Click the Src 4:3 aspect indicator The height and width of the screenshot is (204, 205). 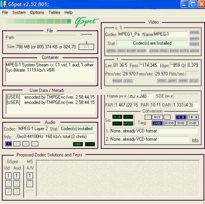tap(117, 117)
